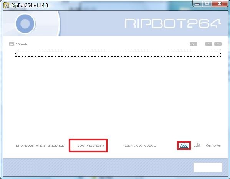The image size is (230, 179).
Task: Click the Remove link
Action: pos(213,145)
